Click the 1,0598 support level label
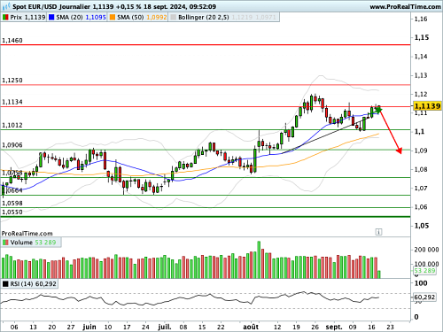This screenshot has width=443, height=332. 12,203
